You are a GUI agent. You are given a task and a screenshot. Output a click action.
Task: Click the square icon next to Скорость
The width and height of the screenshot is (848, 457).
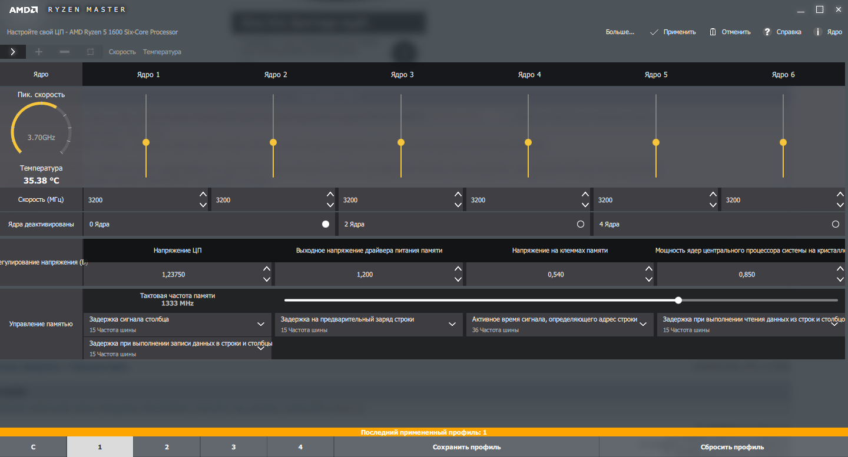90,52
